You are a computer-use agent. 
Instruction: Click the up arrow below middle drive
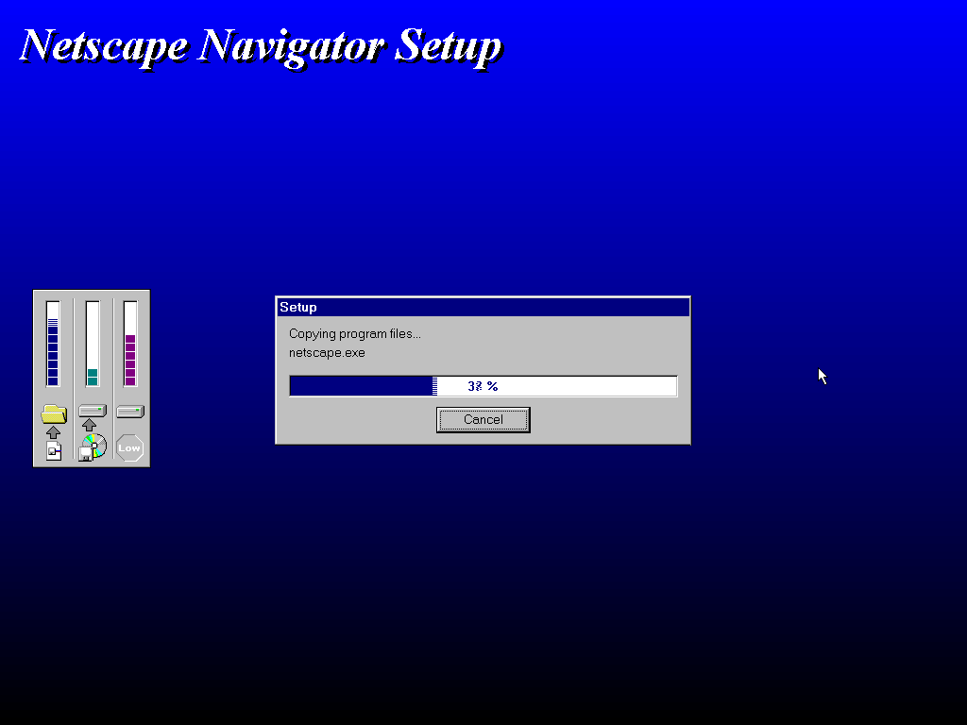(x=90, y=425)
